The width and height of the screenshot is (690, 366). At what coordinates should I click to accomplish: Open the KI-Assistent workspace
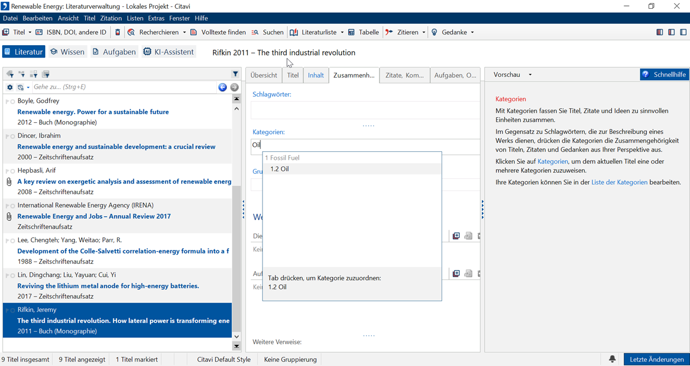(168, 52)
